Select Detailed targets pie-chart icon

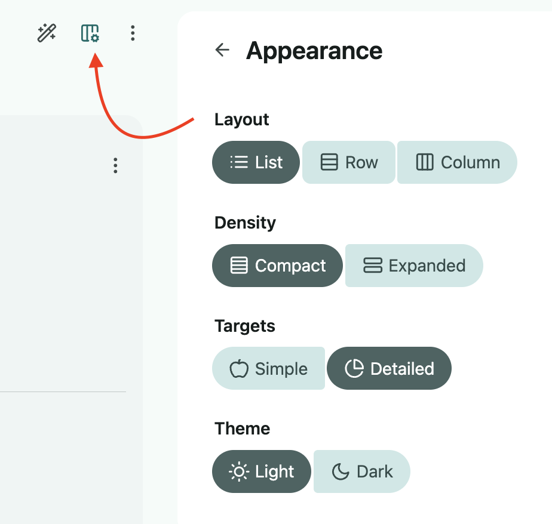[354, 369]
